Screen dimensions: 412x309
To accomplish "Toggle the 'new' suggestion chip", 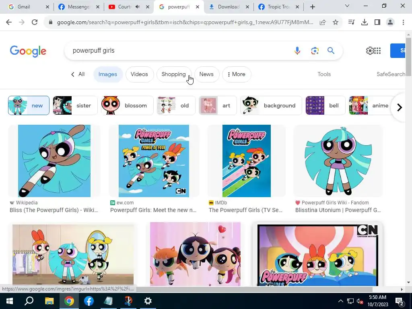I will point(29,105).
